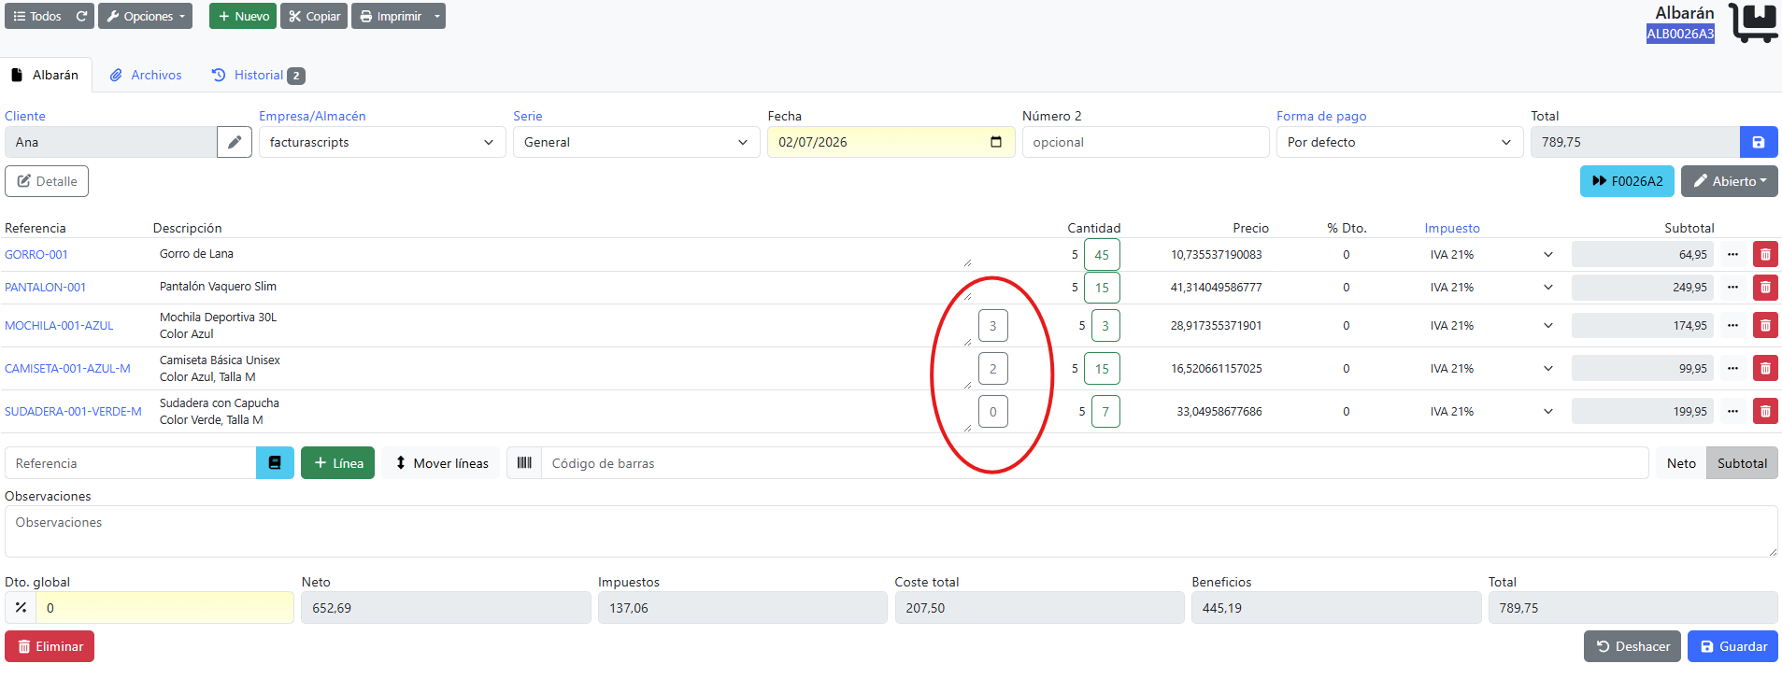Click the green Línea button

[x=337, y=463]
